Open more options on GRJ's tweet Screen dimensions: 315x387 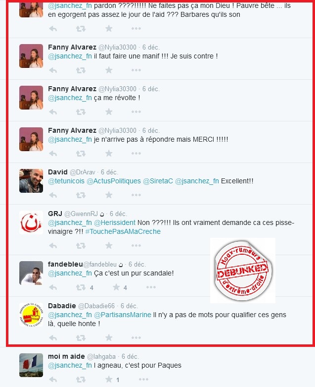136,245
